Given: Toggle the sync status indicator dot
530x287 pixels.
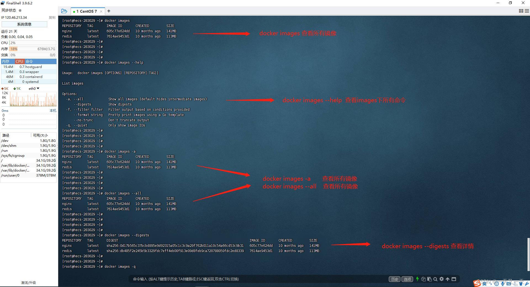Looking at the screenshot, I should (20, 10).
